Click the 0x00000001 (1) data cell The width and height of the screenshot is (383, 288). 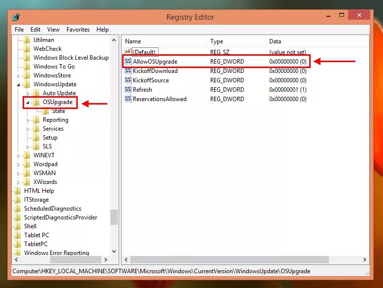pos(287,90)
